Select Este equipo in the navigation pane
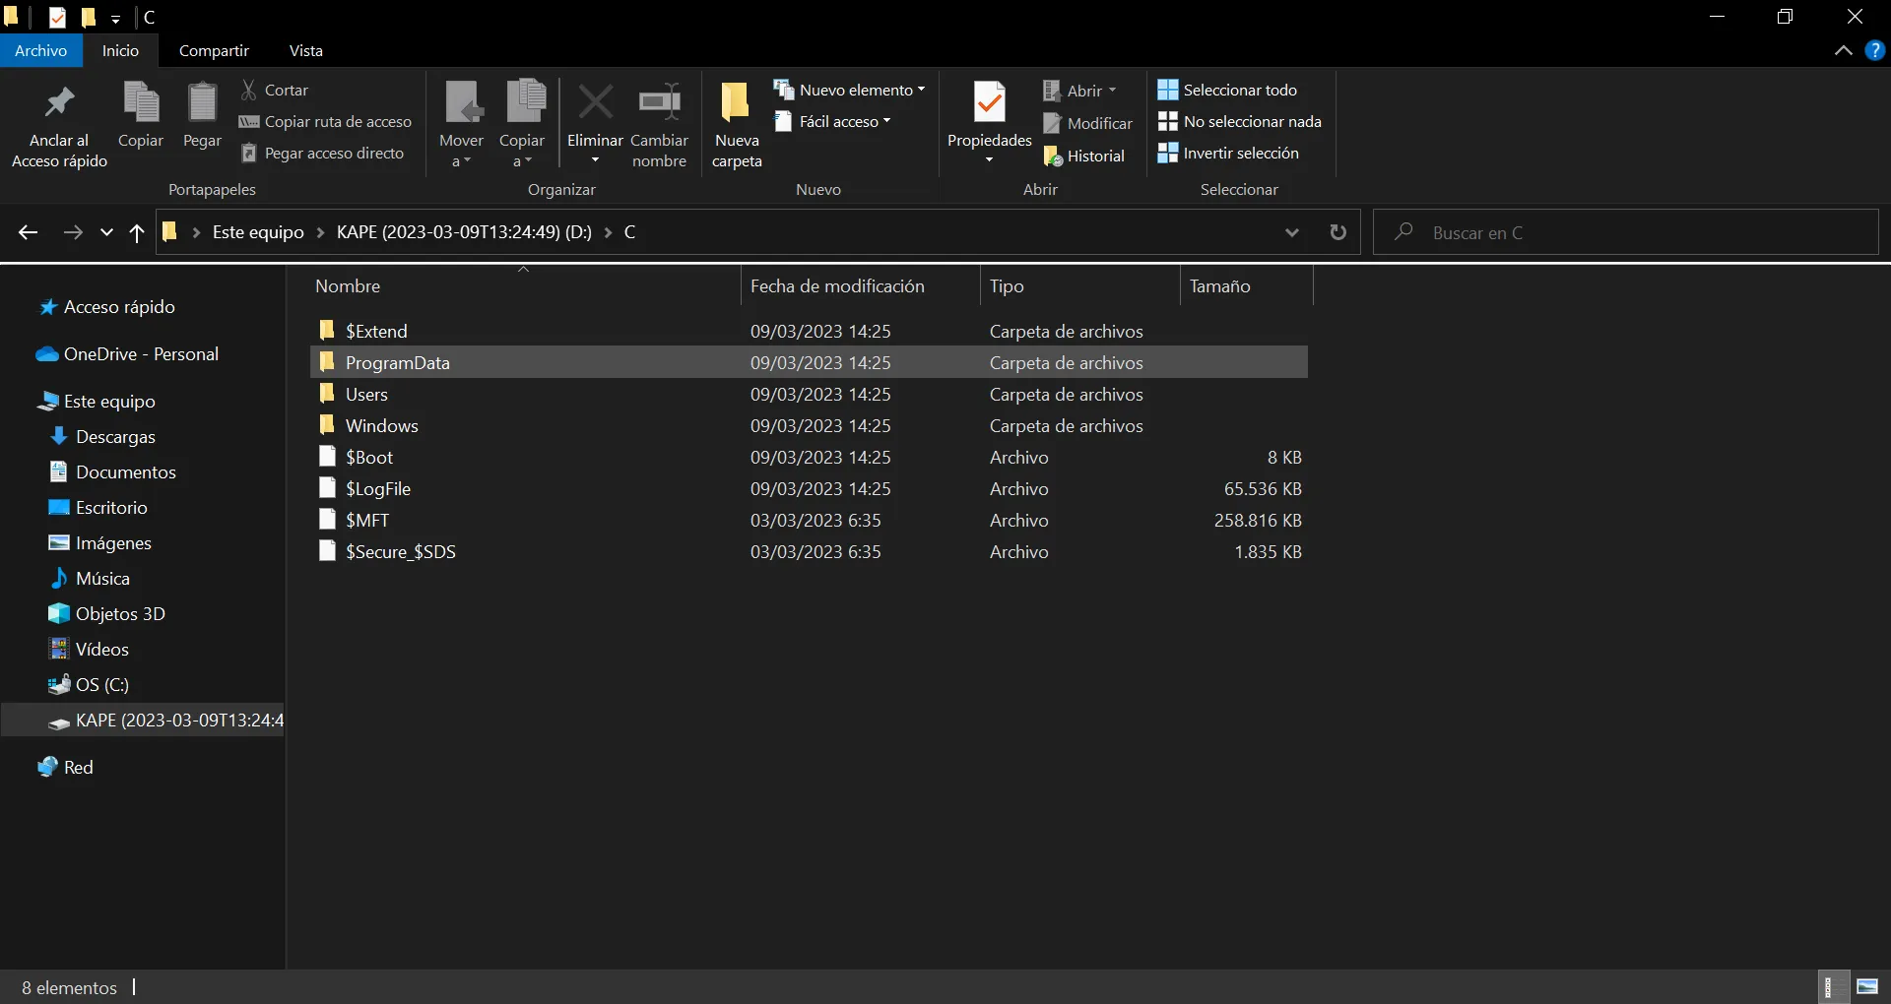This screenshot has width=1891, height=1004. coord(97,402)
